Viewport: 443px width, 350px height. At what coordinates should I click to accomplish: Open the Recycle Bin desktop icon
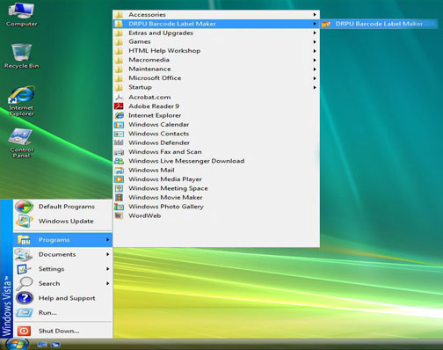pyautogui.click(x=21, y=56)
